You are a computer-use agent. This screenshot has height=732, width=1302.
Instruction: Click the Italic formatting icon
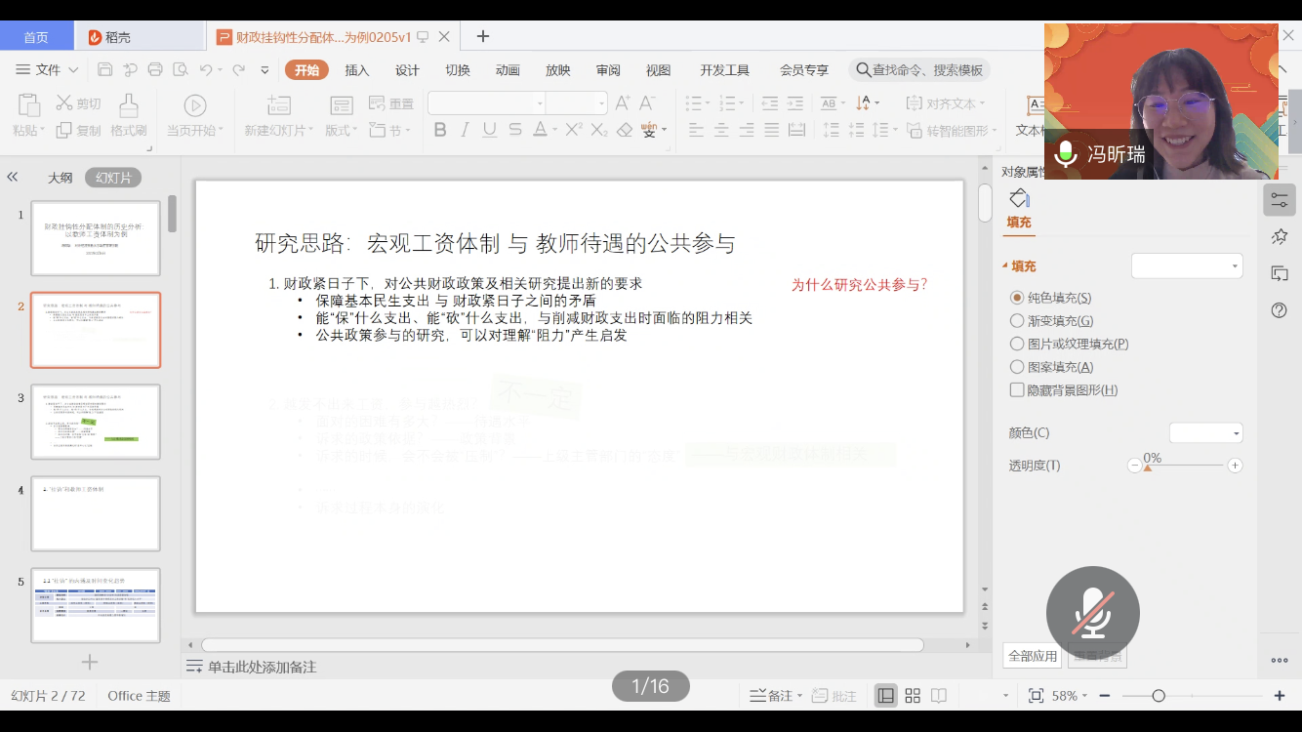[465, 130]
